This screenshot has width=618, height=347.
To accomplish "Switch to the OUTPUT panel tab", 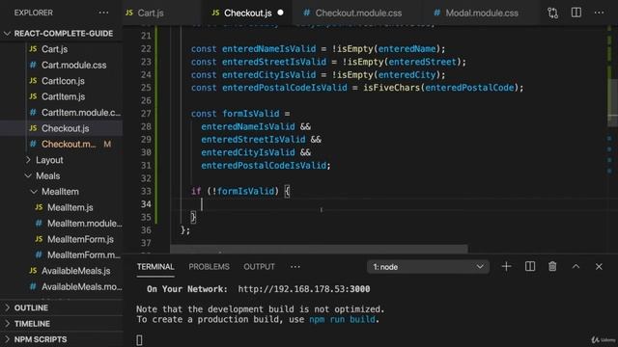I will (259, 267).
